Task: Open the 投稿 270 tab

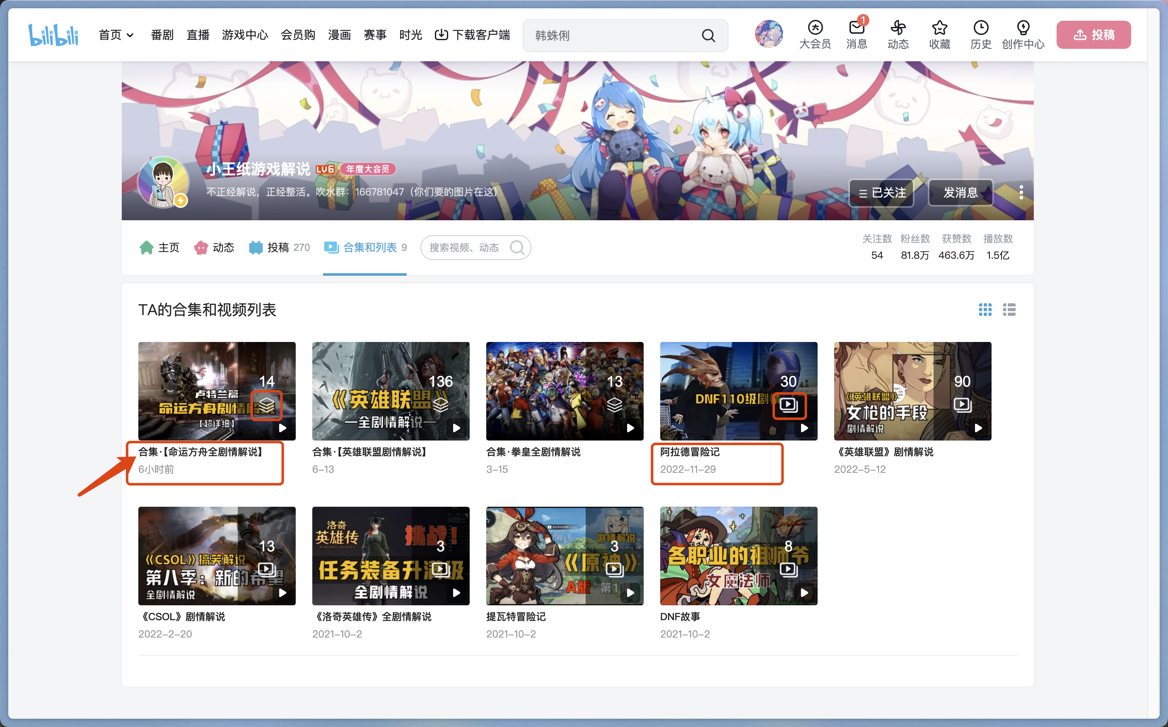Action: 279,248
